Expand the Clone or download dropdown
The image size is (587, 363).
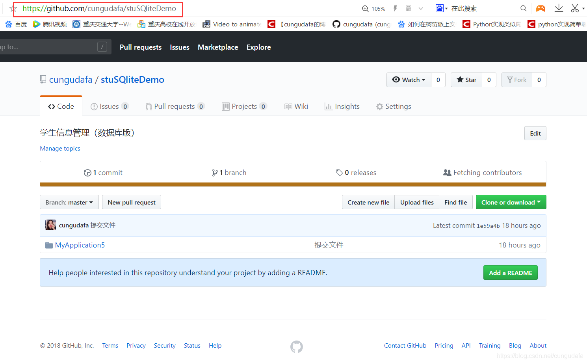[x=511, y=202]
